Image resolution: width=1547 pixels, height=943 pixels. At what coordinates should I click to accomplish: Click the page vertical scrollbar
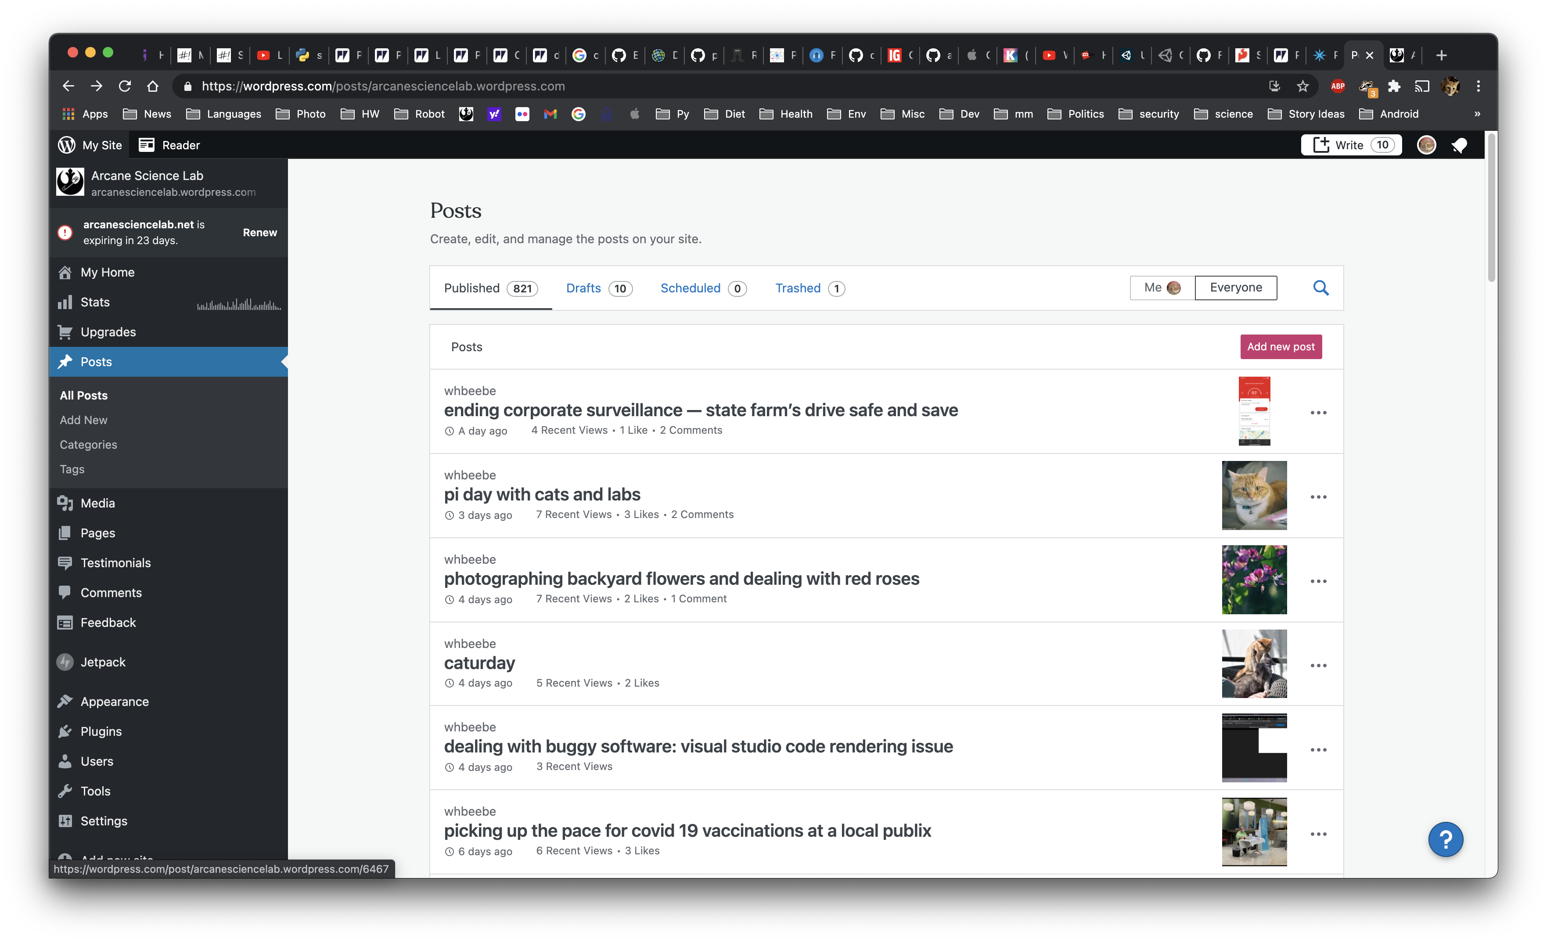click(1492, 207)
